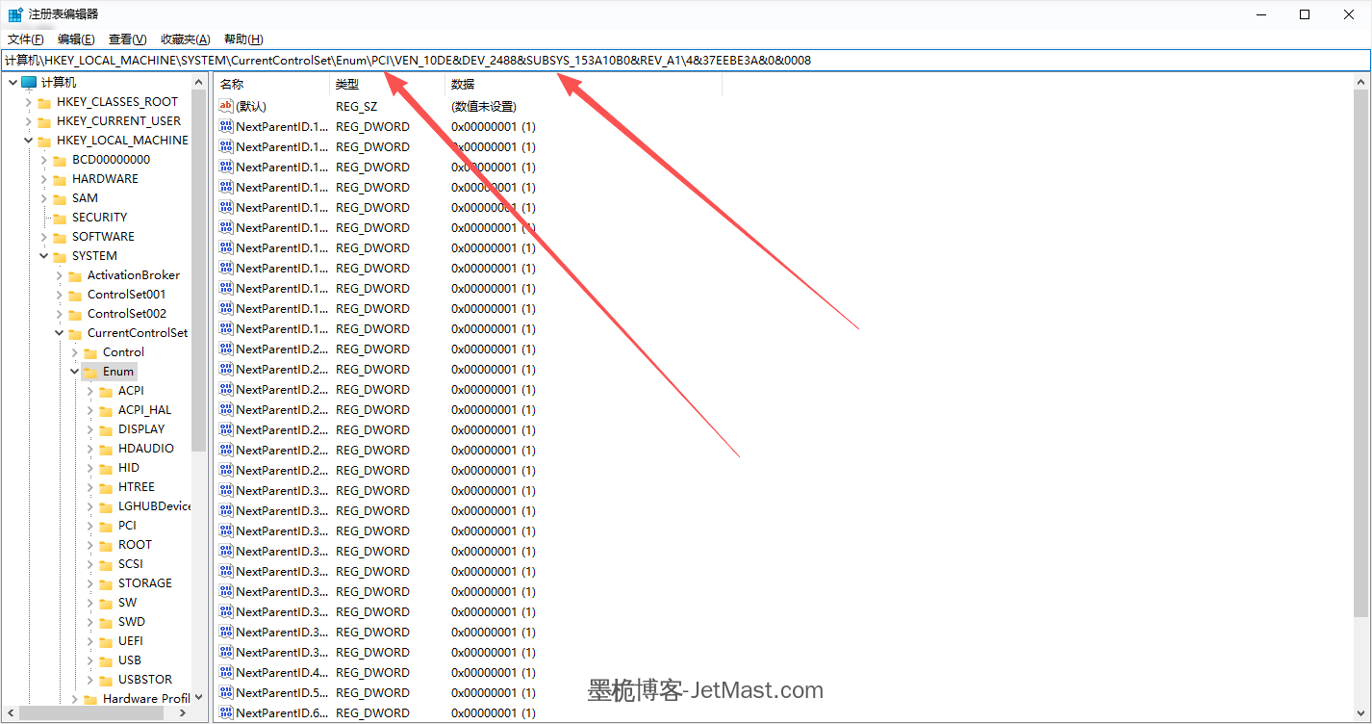Open the 文件(F) menu
The height and width of the screenshot is (724, 1372).
pos(26,39)
